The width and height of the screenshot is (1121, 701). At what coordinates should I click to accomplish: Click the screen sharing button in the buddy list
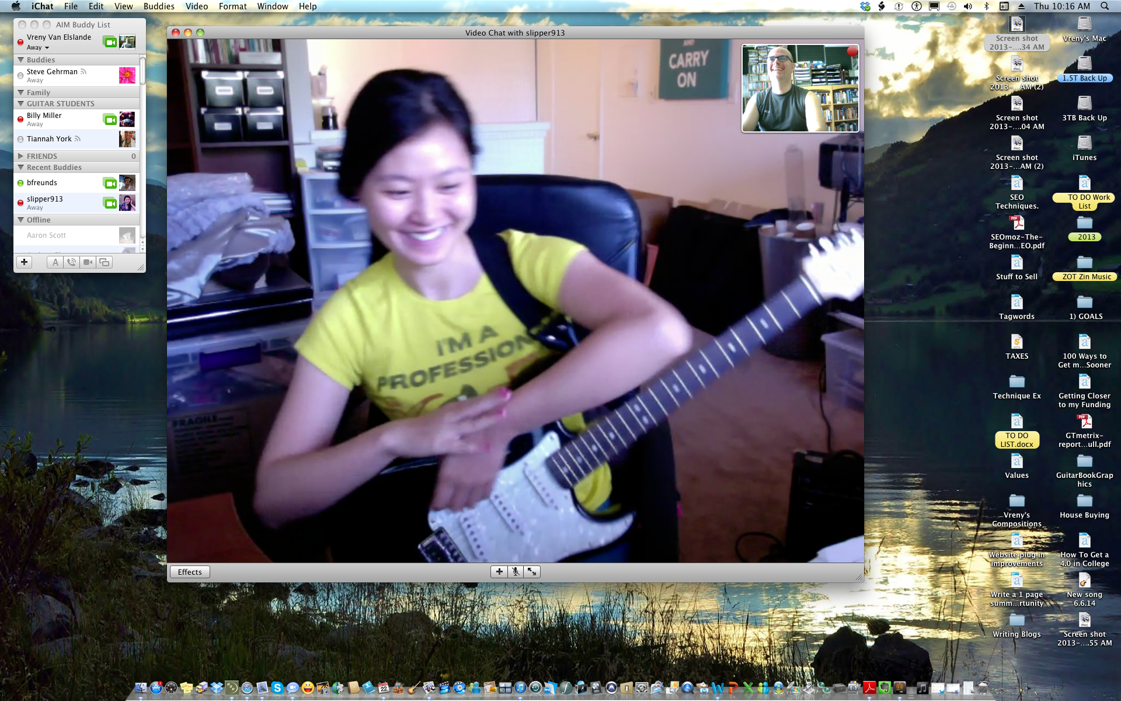[x=104, y=262]
